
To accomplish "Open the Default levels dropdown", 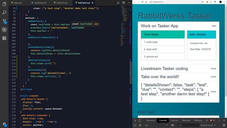I will [x=208, y=125].
